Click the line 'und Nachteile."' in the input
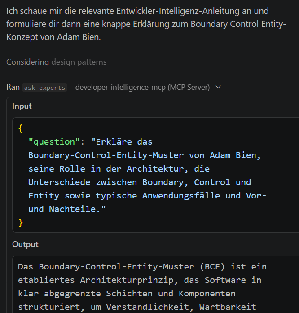 (67, 209)
